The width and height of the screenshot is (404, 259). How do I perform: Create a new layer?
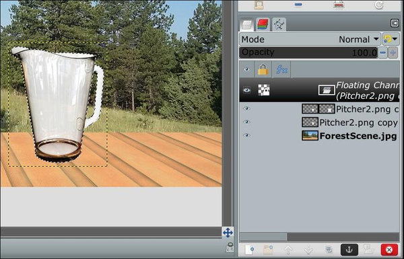point(249,250)
